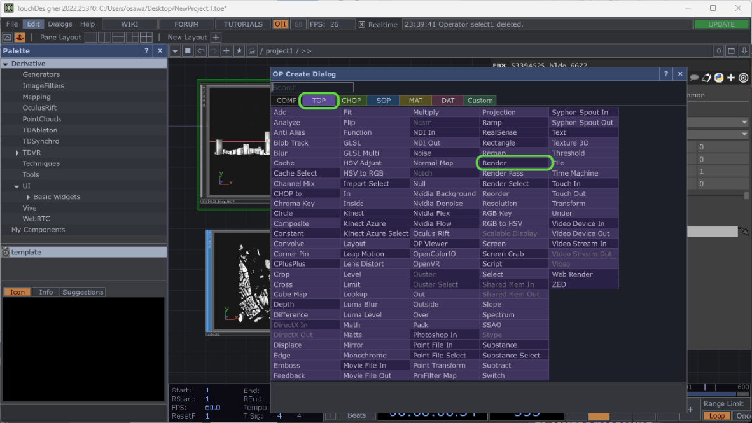Image resolution: width=752 pixels, height=423 pixels.
Task: Open the FORUM link button
Action: pyautogui.click(x=186, y=24)
